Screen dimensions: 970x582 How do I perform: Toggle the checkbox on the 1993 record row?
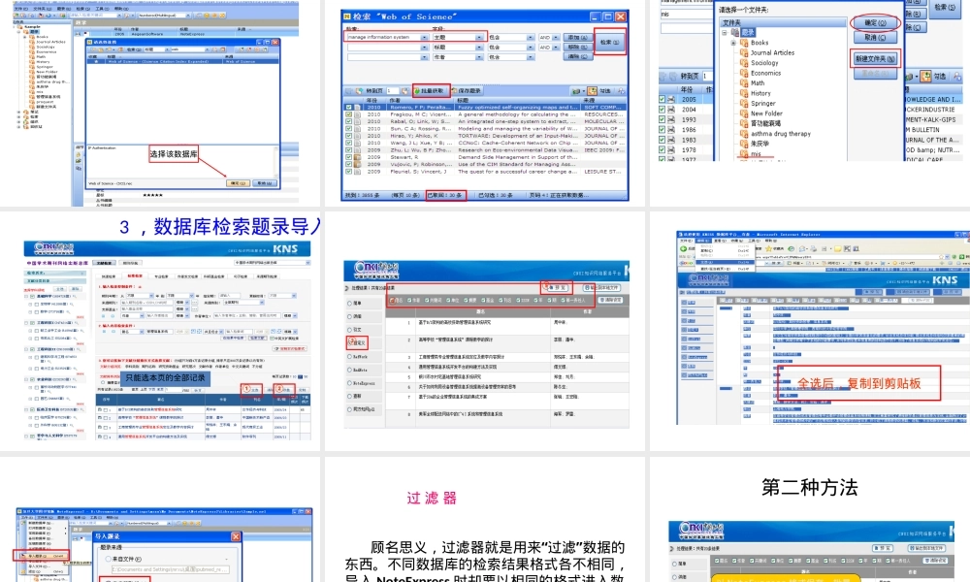662,119
